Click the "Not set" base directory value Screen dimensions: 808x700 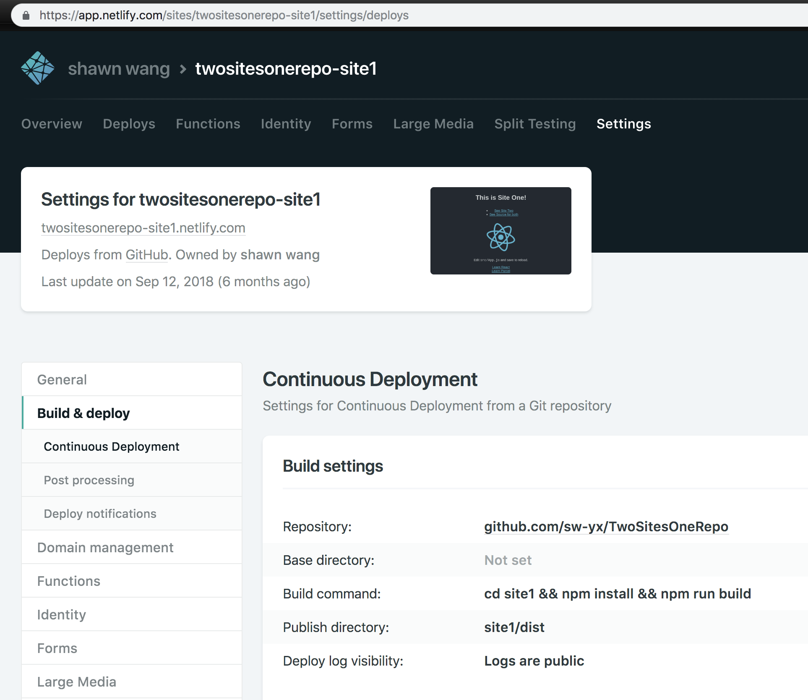[508, 560]
